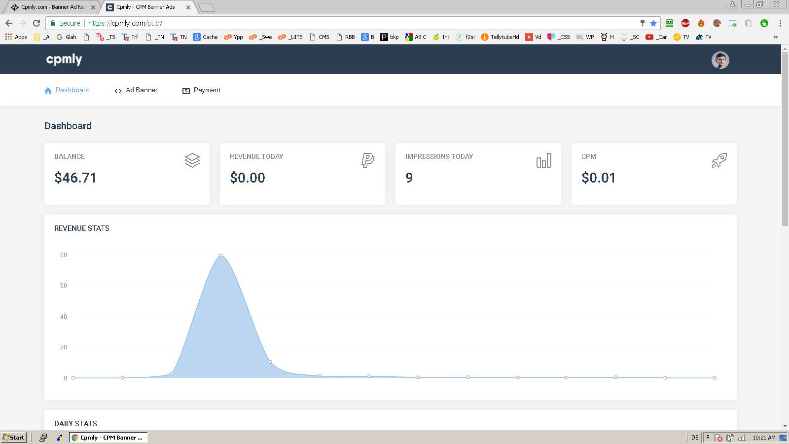Viewport: 789px width, 444px height.
Task: Open the _TS bookmark
Action: pos(106,37)
